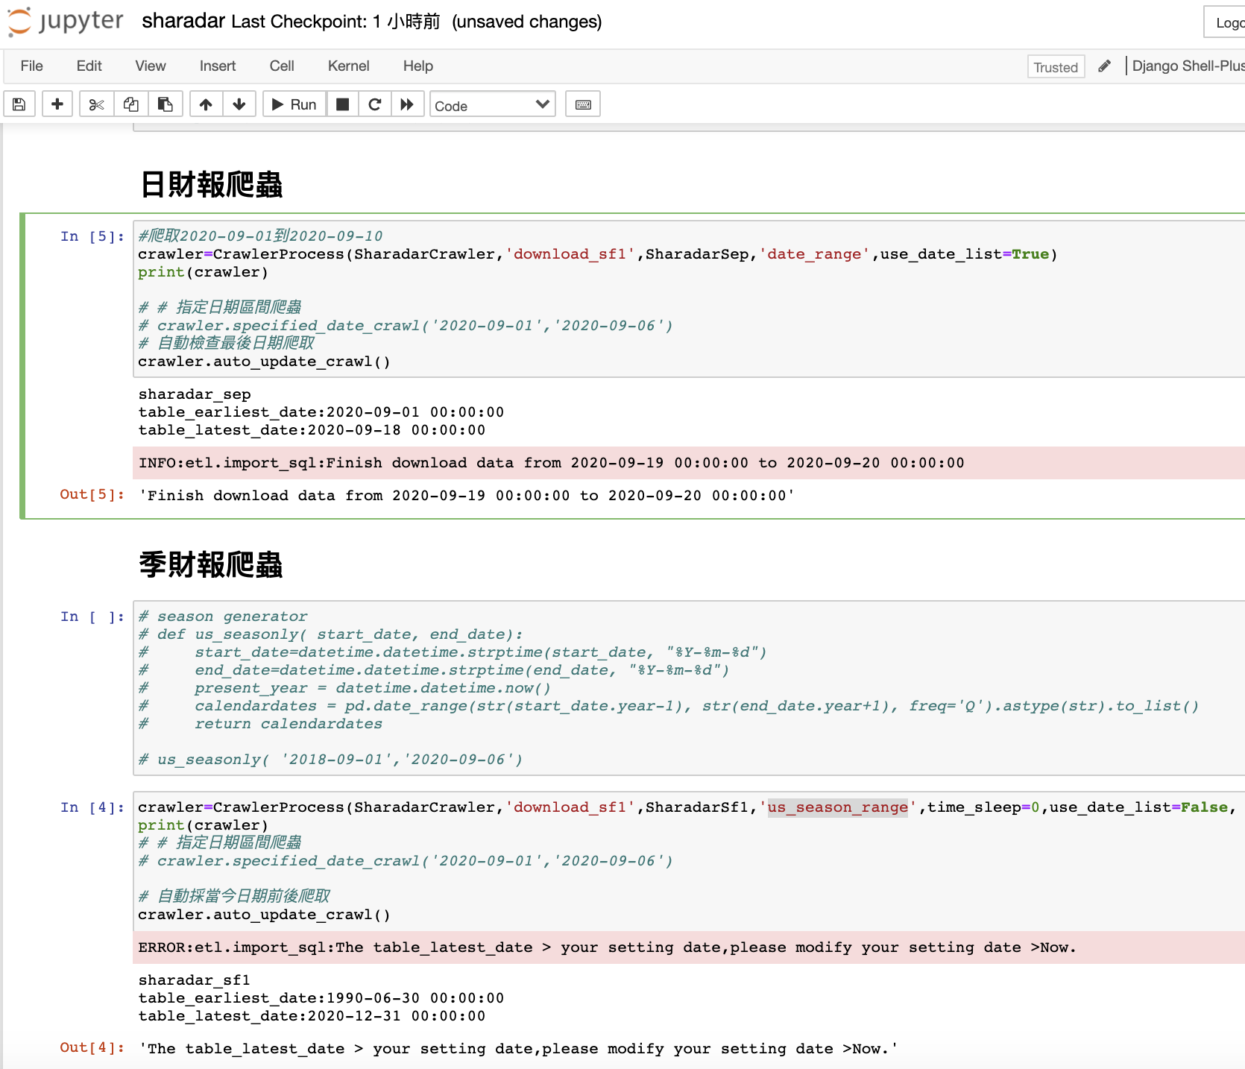Viewport: 1245px width, 1069px height.
Task: Move the selected cell down
Action: [239, 104]
